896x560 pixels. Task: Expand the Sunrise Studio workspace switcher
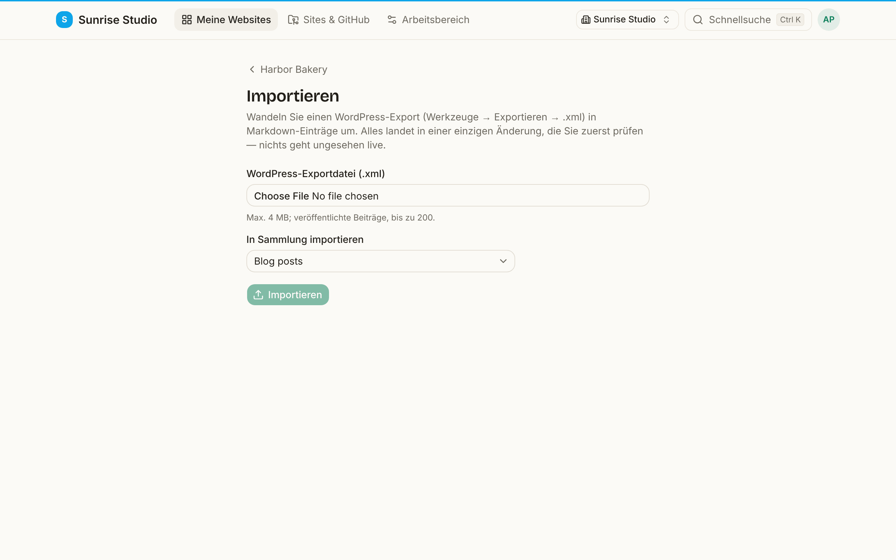pos(627,20)
